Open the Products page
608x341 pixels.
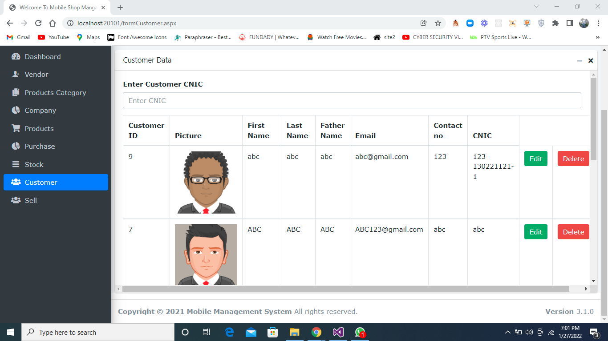pos(38,128)
